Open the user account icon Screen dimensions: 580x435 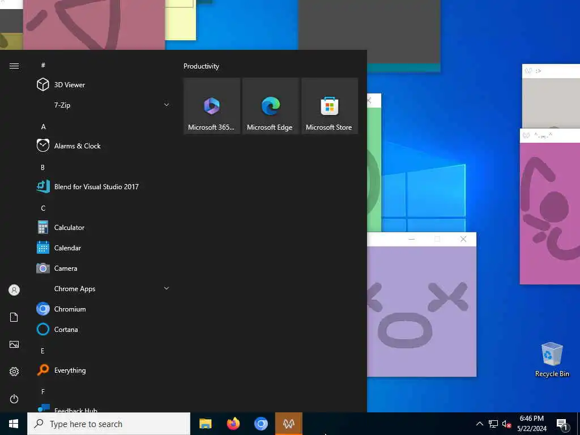tap(14, 289)
